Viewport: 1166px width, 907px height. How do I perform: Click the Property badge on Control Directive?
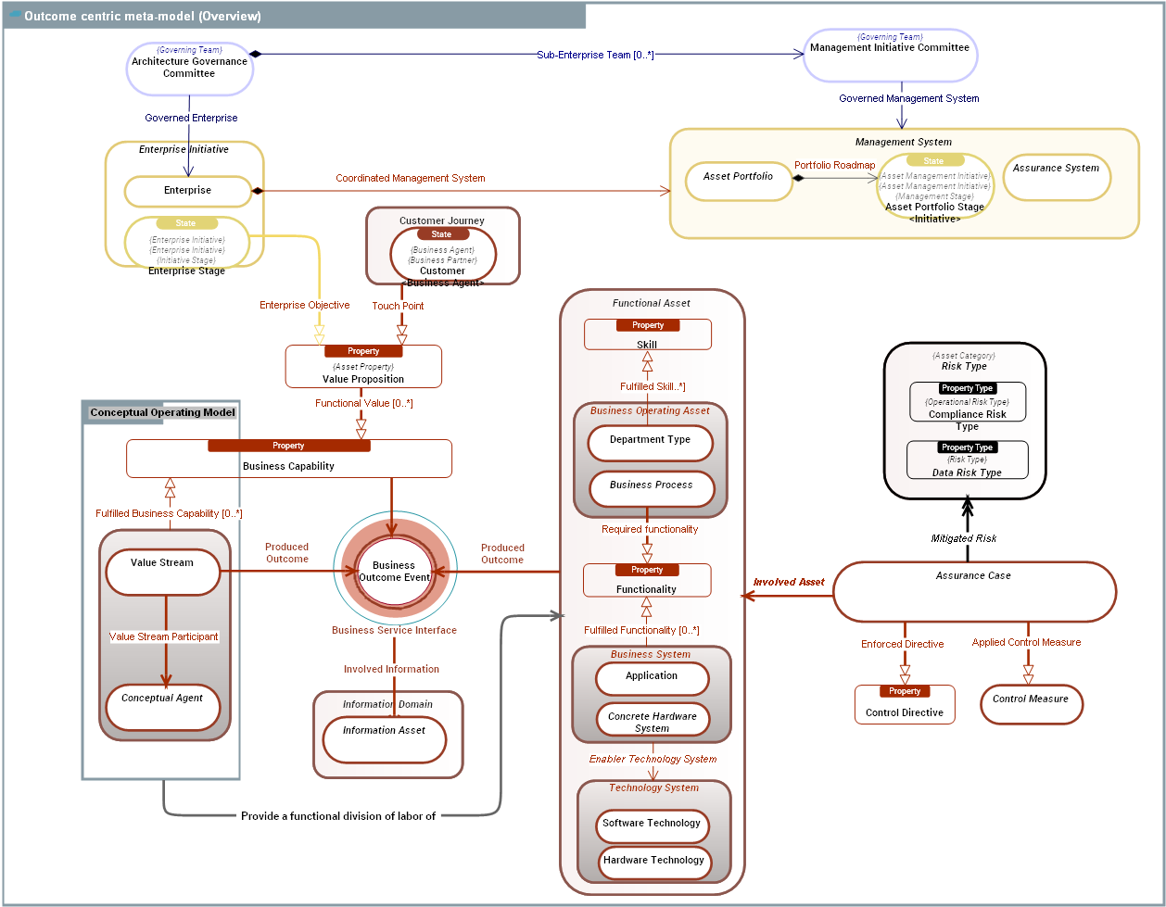coord(904,690)
